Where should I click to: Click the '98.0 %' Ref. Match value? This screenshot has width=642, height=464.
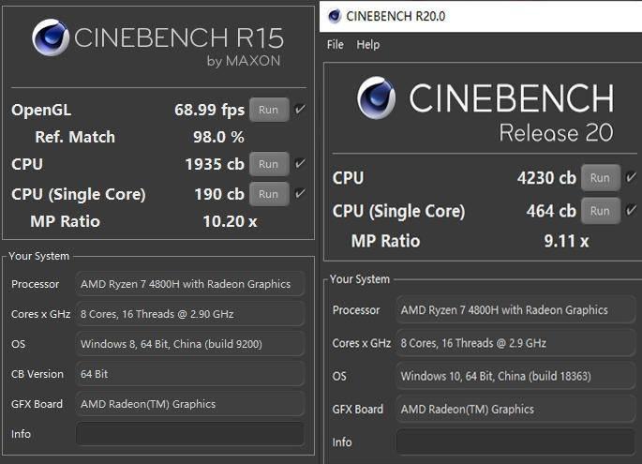[x=218, y=137]
